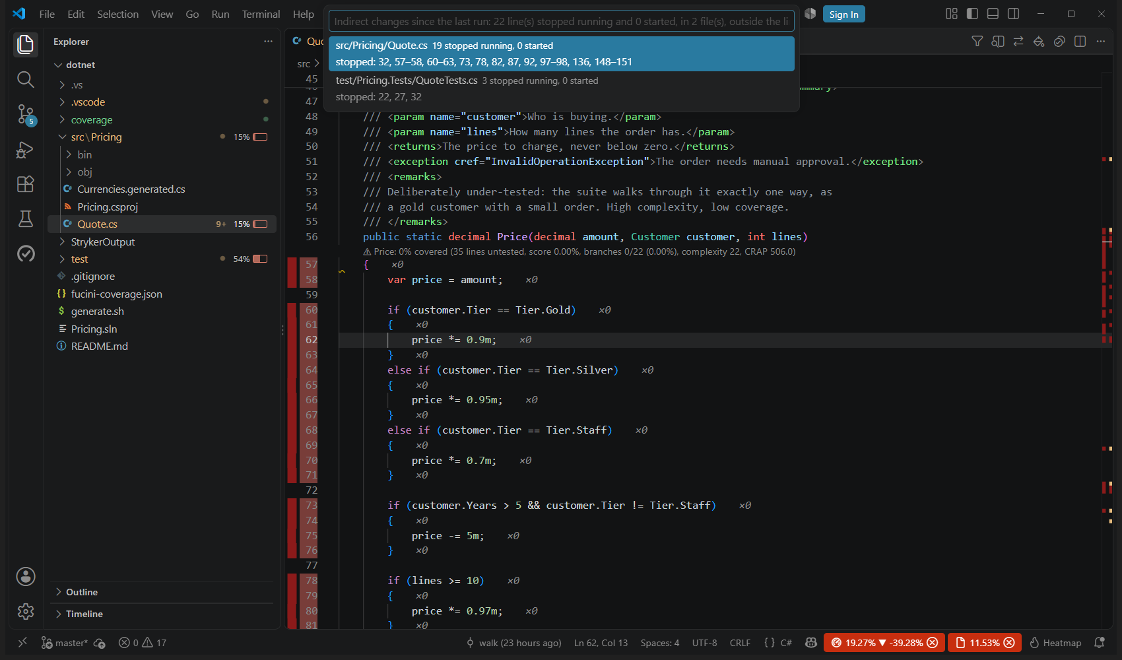This screenshot has height=660, width=1122.
Task: Open the Explorer view in activity bar
Action: click(26, 45)
